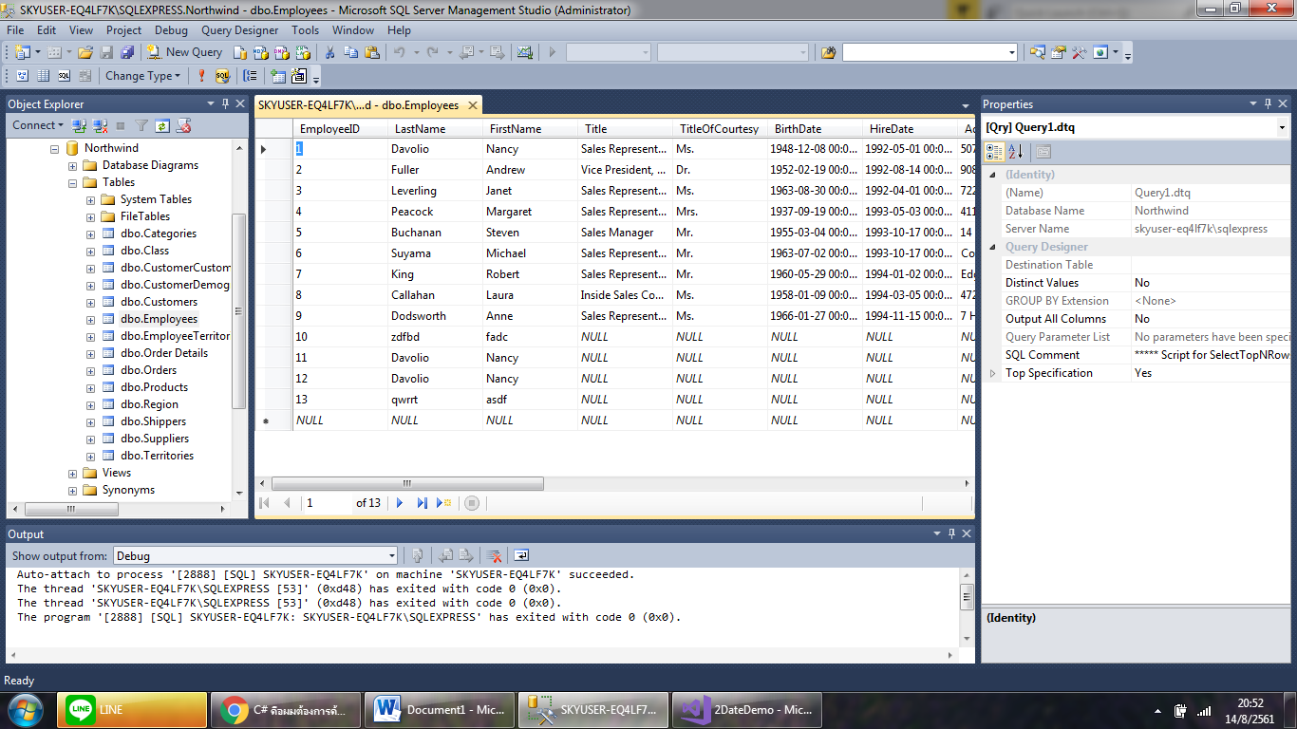Viewport: 1297px width, 729px height.
Task: Click the Add Table icon
Action: coord(277,76)
